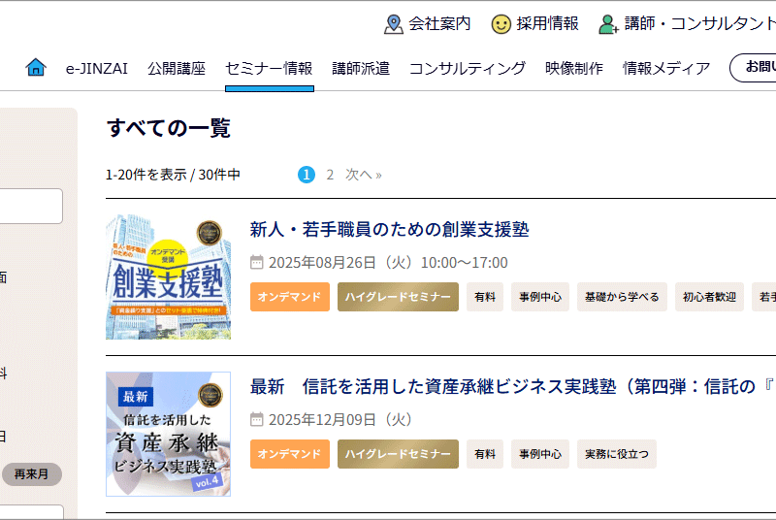Image resolution: width=776 pixels, height=520 pixels.
Task: Go to page 2 of results
Action: click(x=330, y=175)
